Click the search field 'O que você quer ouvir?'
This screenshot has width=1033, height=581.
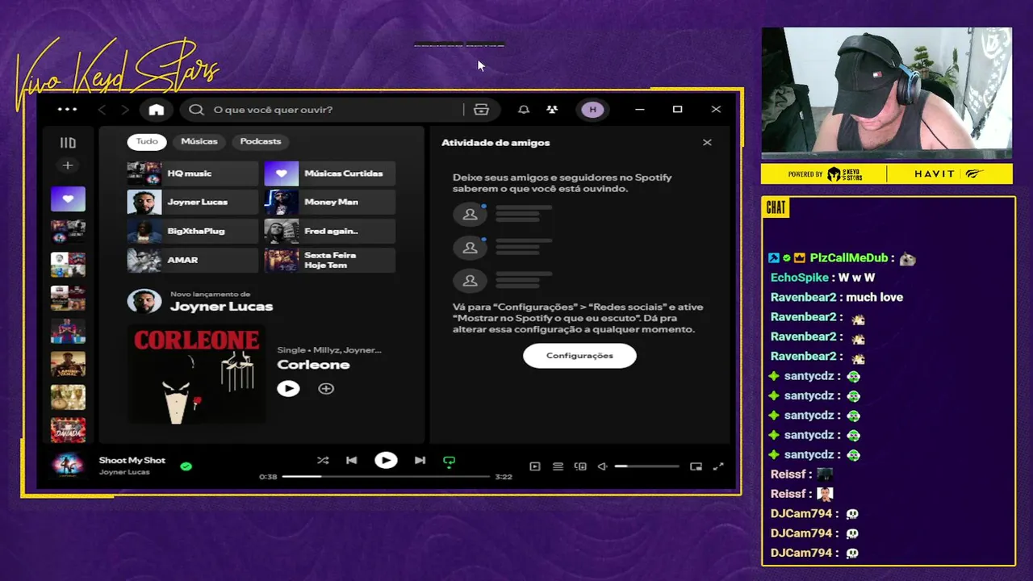pos(323,110)
